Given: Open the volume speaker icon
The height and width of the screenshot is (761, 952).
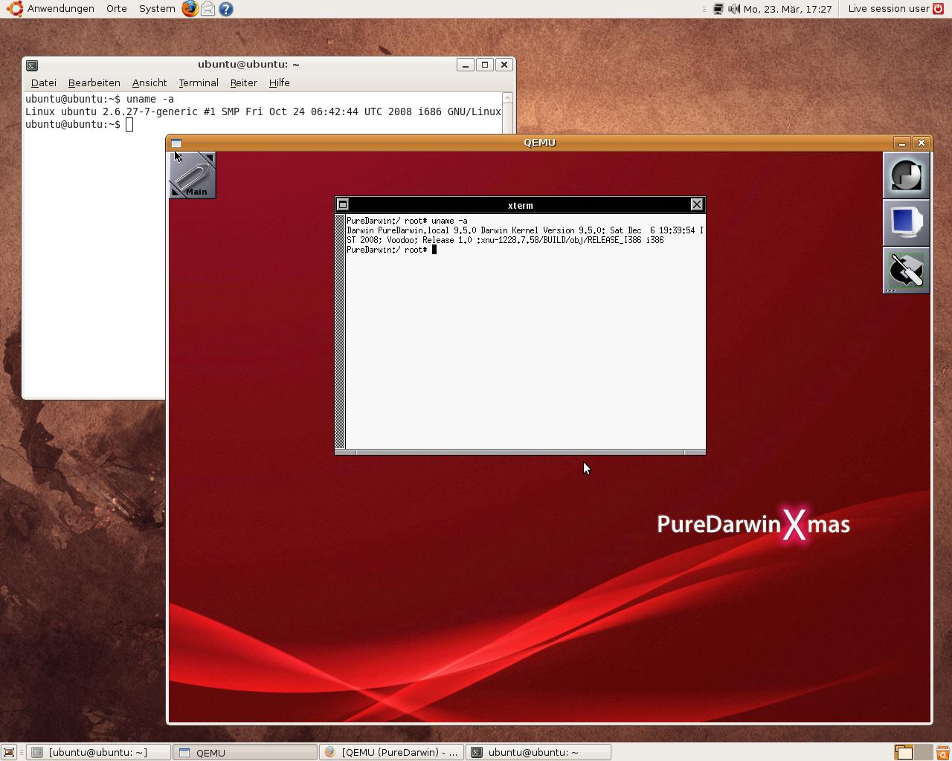Looking at the screenshot, I should pos(734,9).
